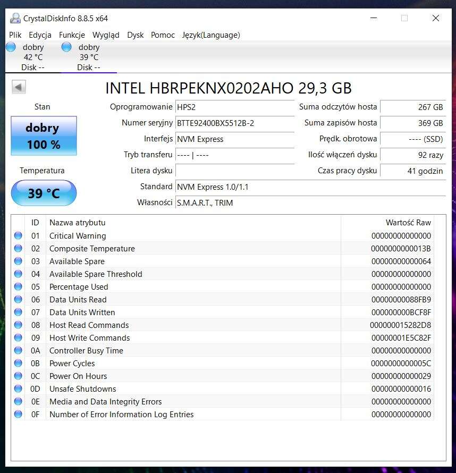Select the Percentage Used attribute row

click(x=79, y=287)
